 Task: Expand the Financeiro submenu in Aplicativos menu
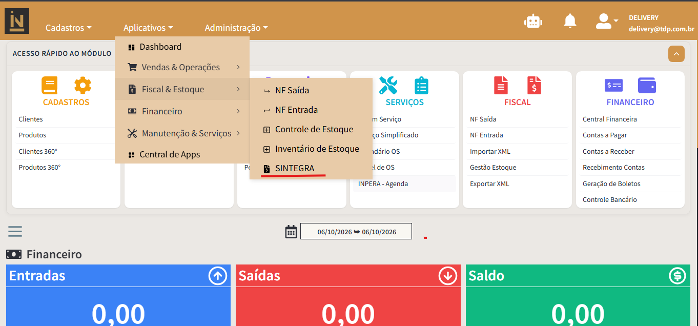(182, 111)
